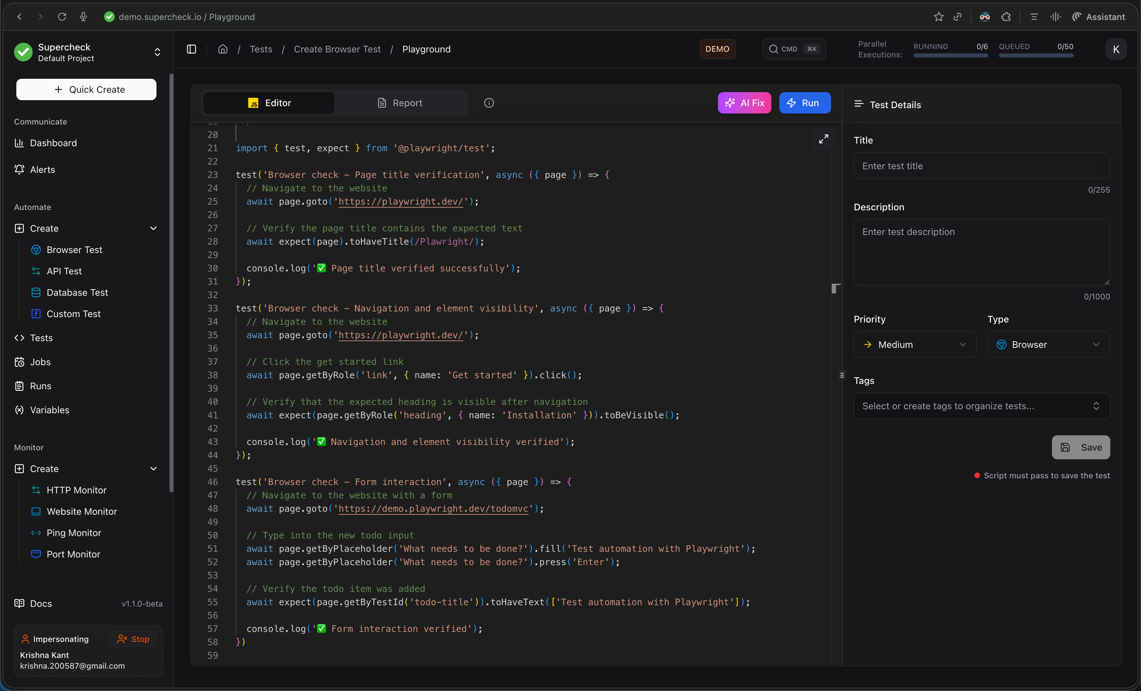1141x691 pixels.
Task: Select the Editor tab
Action: (x=269, y=103)
